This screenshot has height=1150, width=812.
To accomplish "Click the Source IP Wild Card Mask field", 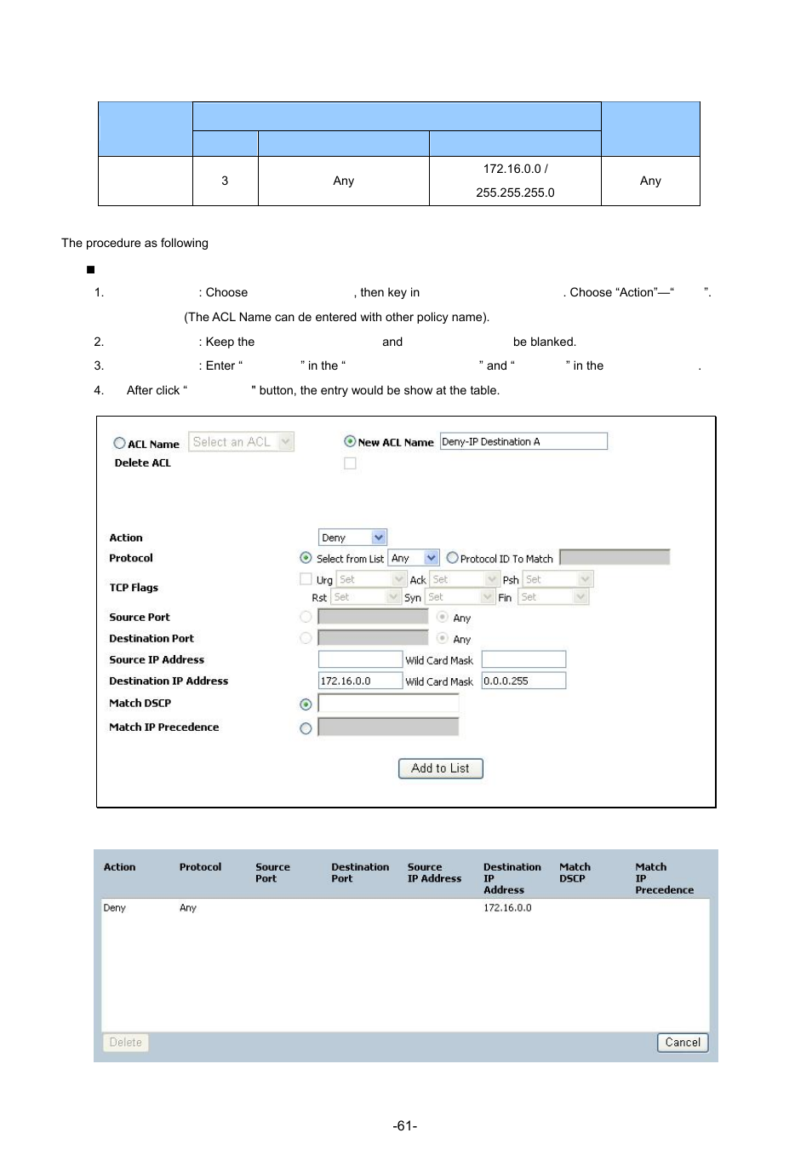I will [x=523, y=659].
